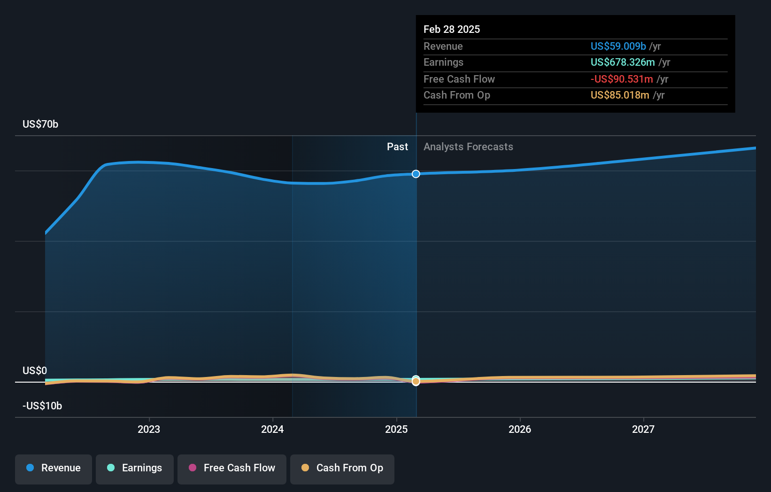This screenshot has height=492, width=771.
Task: Click the Past section label
Action: pyautogui.click(x=397, y=146)
